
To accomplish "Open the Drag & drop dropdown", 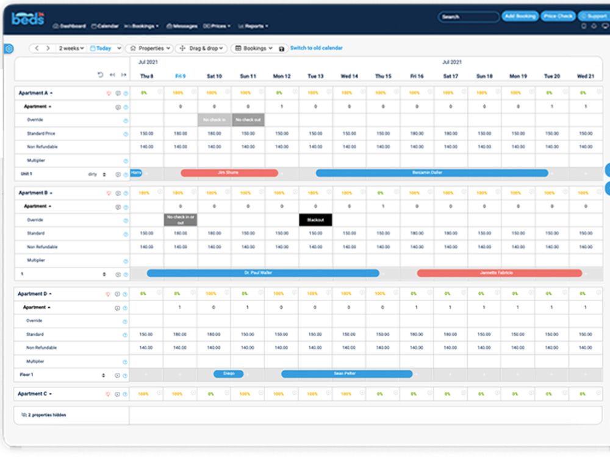I will 201,48.
